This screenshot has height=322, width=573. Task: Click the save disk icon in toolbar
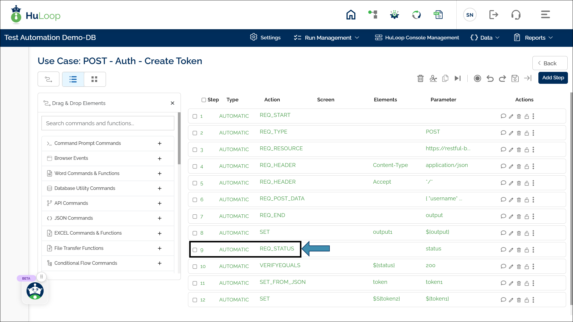[x=515, y=78]
